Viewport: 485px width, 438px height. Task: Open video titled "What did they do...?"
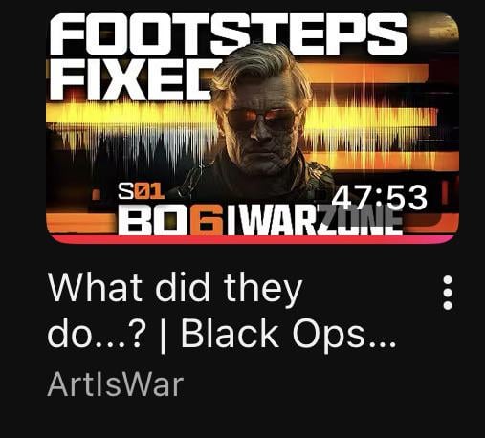(222, 313)
